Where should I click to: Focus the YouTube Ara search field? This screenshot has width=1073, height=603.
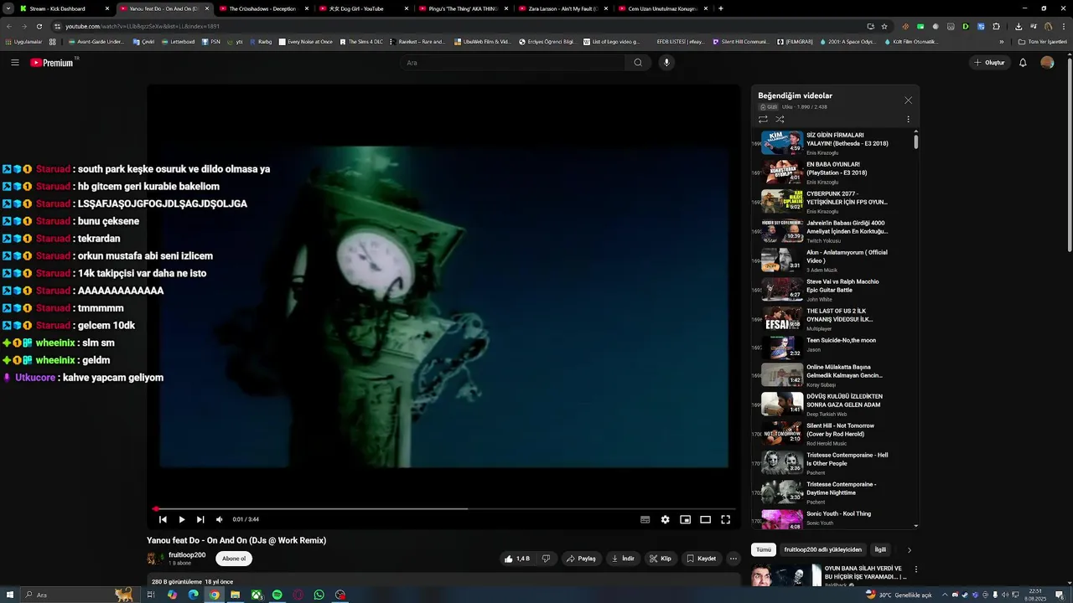[511, 63]
